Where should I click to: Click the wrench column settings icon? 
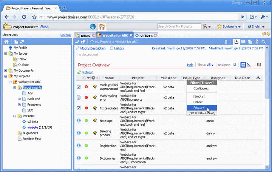tap(258, 78)
